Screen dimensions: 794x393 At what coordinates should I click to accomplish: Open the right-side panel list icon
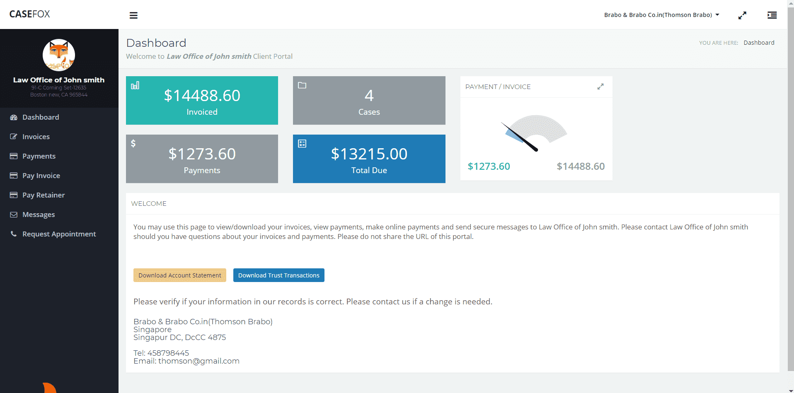[x=772, y=15]
